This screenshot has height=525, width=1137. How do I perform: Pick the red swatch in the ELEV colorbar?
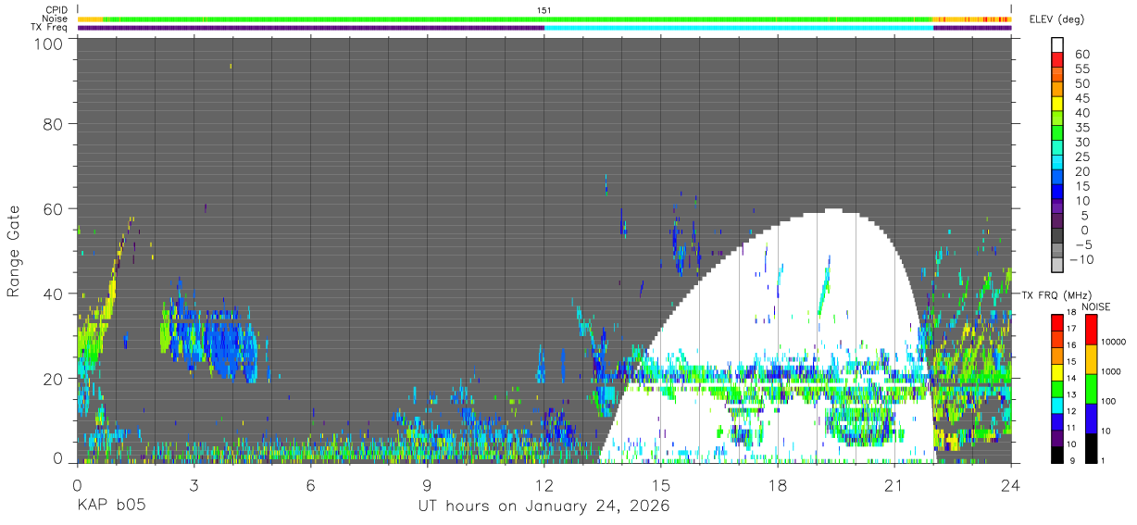[1057, 60]
